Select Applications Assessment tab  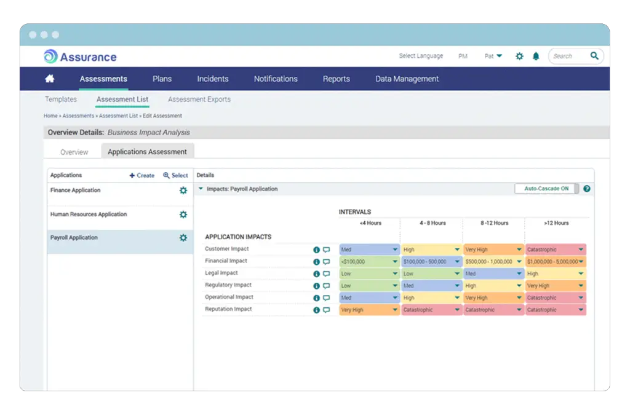tap(147, 152)
